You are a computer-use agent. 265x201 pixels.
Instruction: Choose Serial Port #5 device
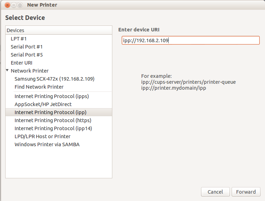(27, 55)
